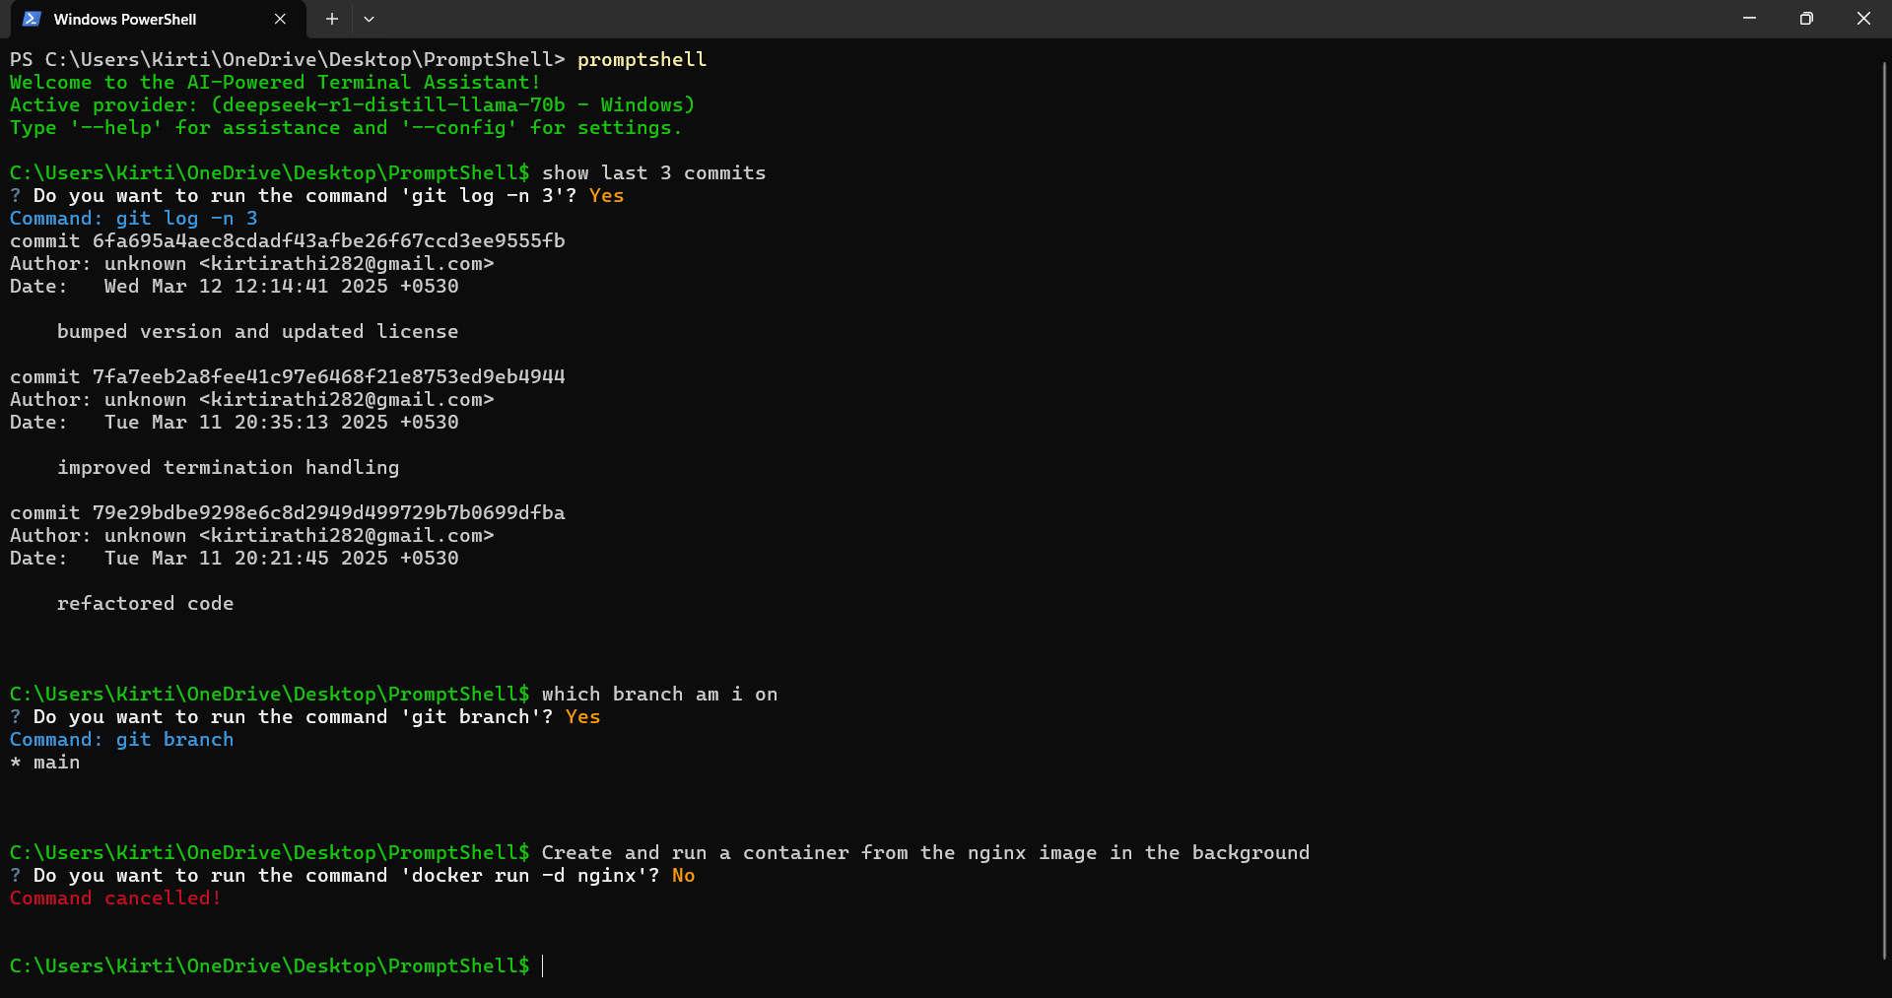The width and height of the screenshot is (1892, 998).
Task: Open a new tab with plus button
Action: pos(332,19)
